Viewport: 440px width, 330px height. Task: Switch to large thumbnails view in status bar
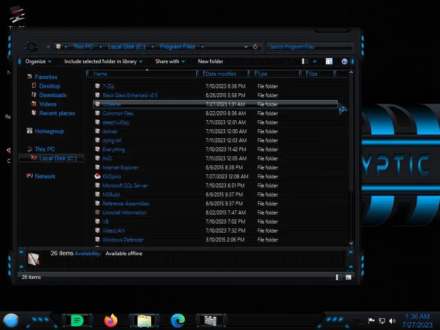click(x=348, y=277)
